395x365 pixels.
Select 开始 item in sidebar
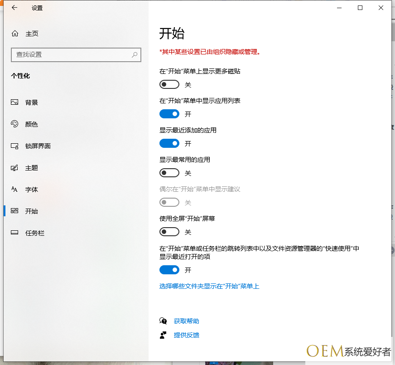coord(32,211)
